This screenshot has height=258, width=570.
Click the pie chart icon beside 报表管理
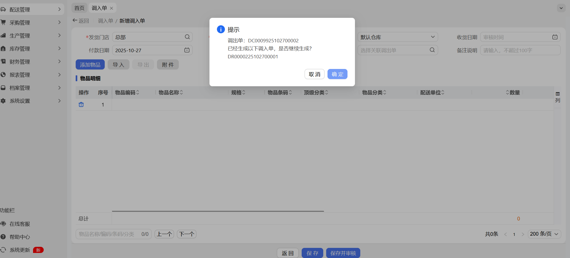[3, 75]
